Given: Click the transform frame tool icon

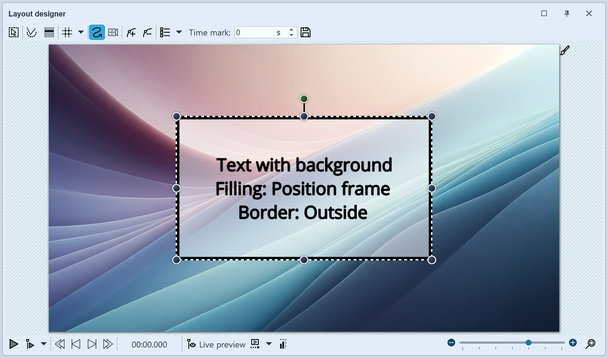Looking at the screenshot, I should [113, 32].
